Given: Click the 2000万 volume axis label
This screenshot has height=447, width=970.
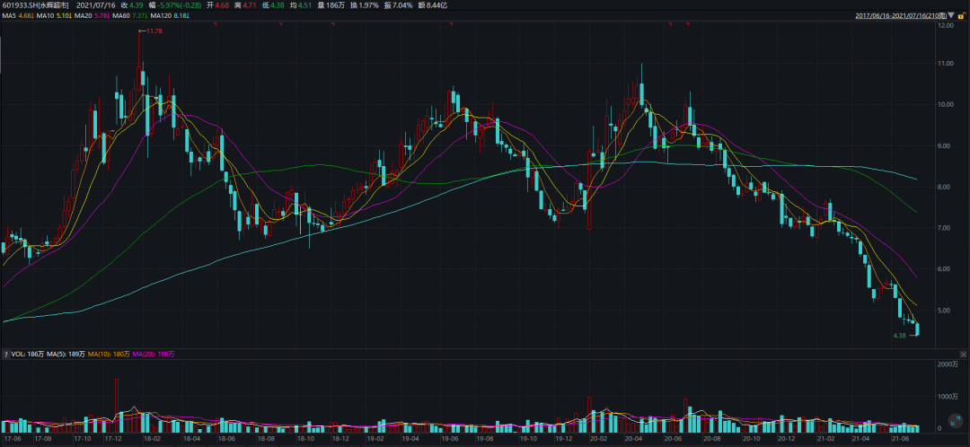Looking at the screenshot, I should click(x=946, y=364).
